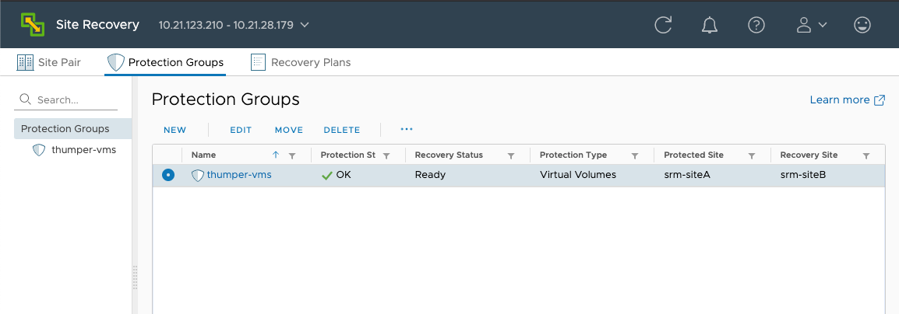Viewport: 899px width, 314px height.
Task: Open the notifications bell
Action: [x=710, y=25]
